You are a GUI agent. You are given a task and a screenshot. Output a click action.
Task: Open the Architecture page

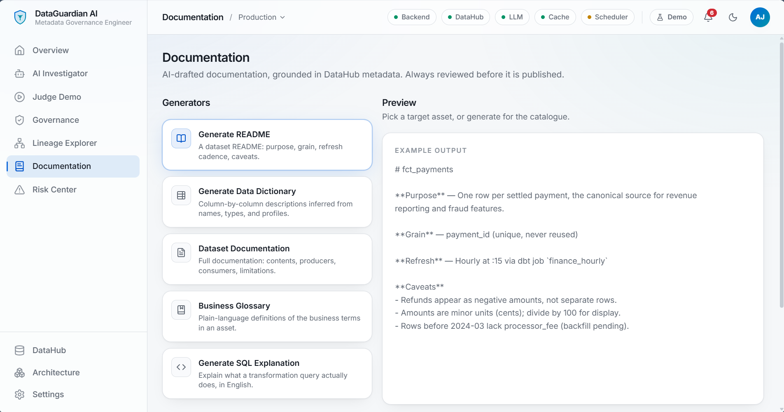[x=73, y=372]
